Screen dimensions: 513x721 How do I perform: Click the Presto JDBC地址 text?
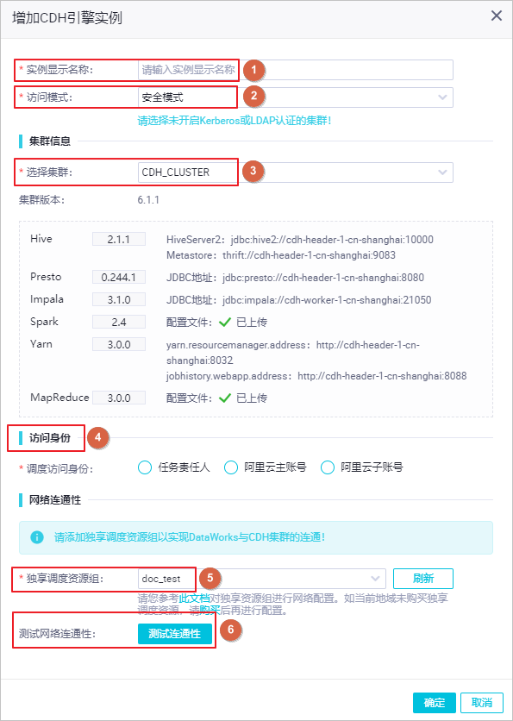click(295, 277)
